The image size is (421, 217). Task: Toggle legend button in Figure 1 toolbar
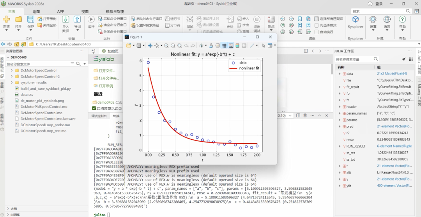[x=231, y=45]
